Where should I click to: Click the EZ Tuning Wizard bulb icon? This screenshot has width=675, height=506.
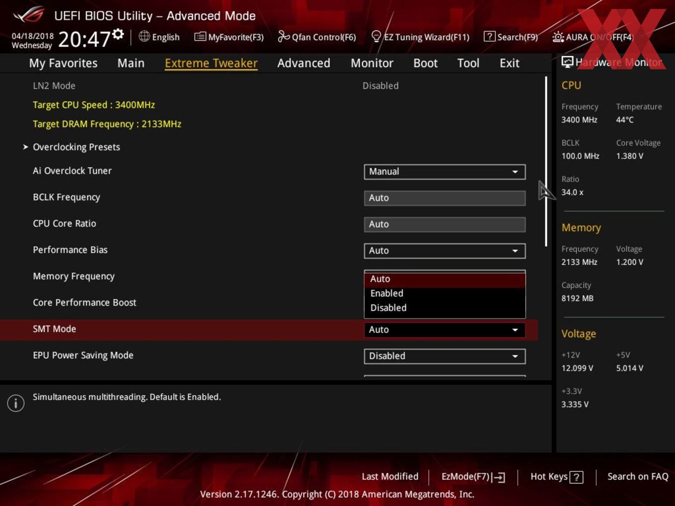coord(376,36)
